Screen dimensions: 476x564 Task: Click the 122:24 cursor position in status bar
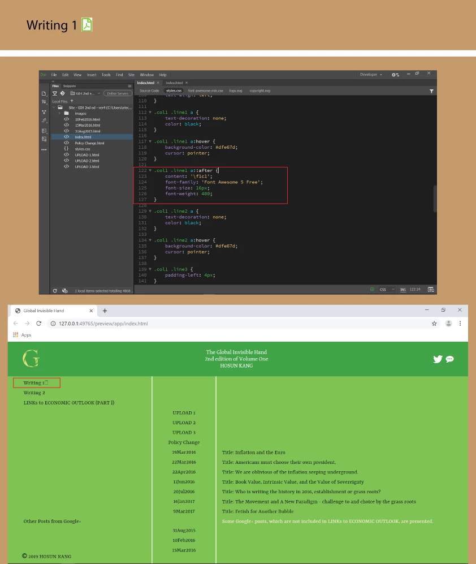(415, 290)
